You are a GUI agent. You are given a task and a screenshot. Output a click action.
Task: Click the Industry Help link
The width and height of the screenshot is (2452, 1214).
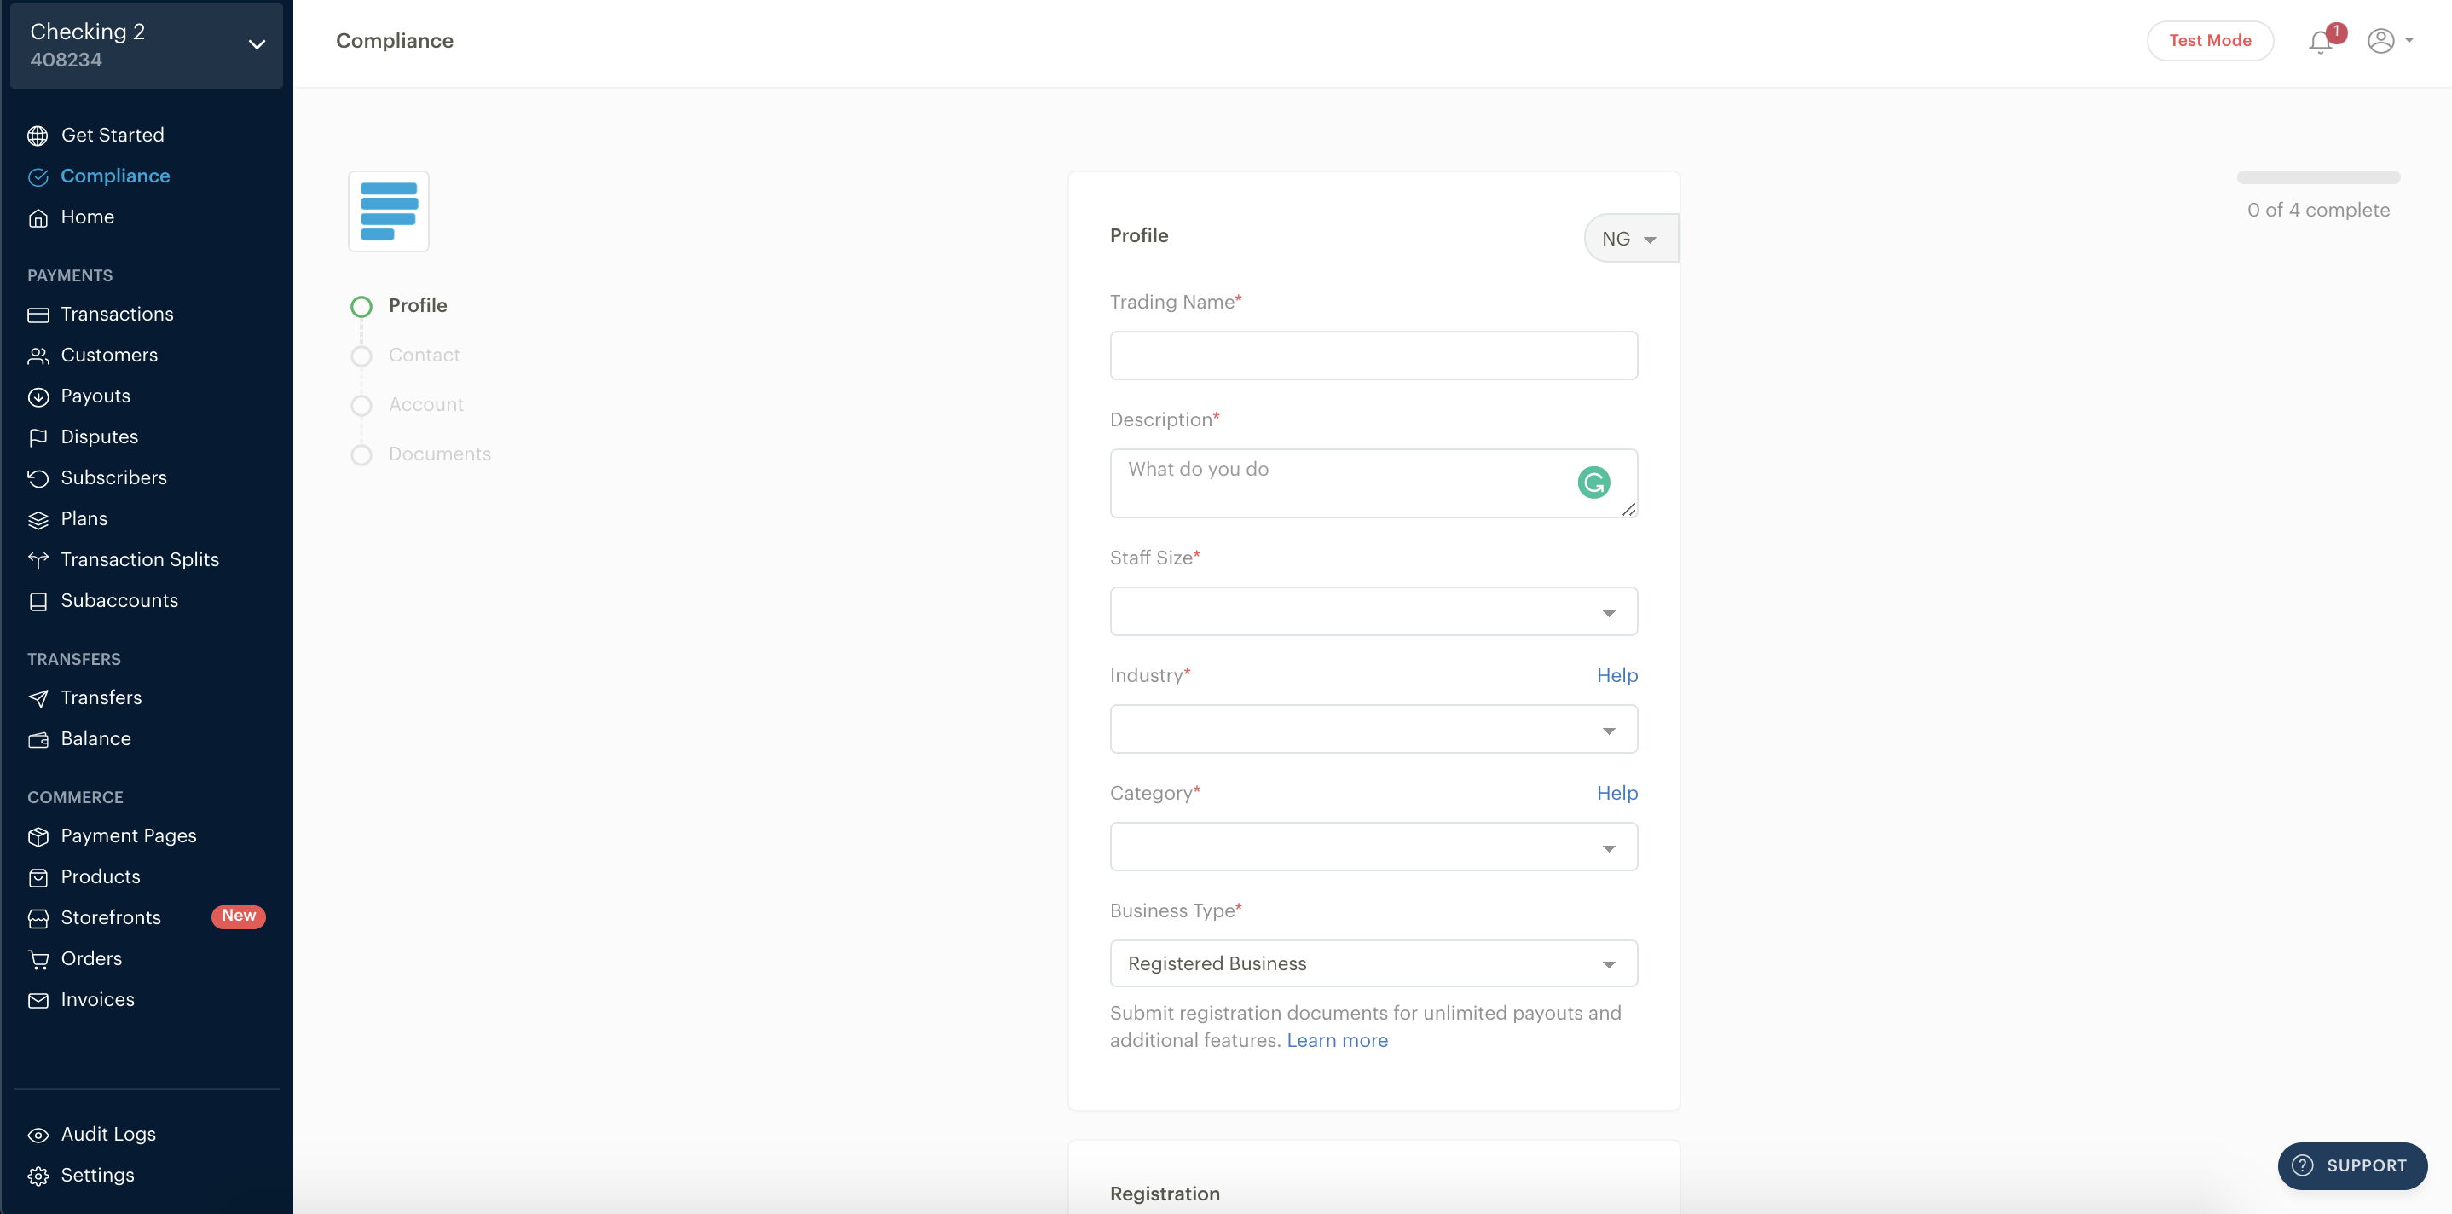1617,674
